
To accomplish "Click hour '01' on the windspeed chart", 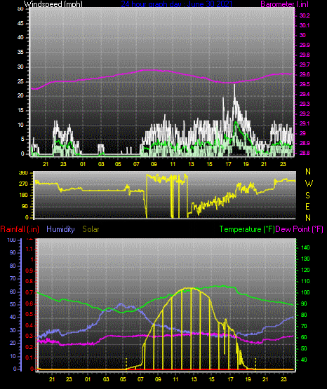I will (x=83, y=164).
